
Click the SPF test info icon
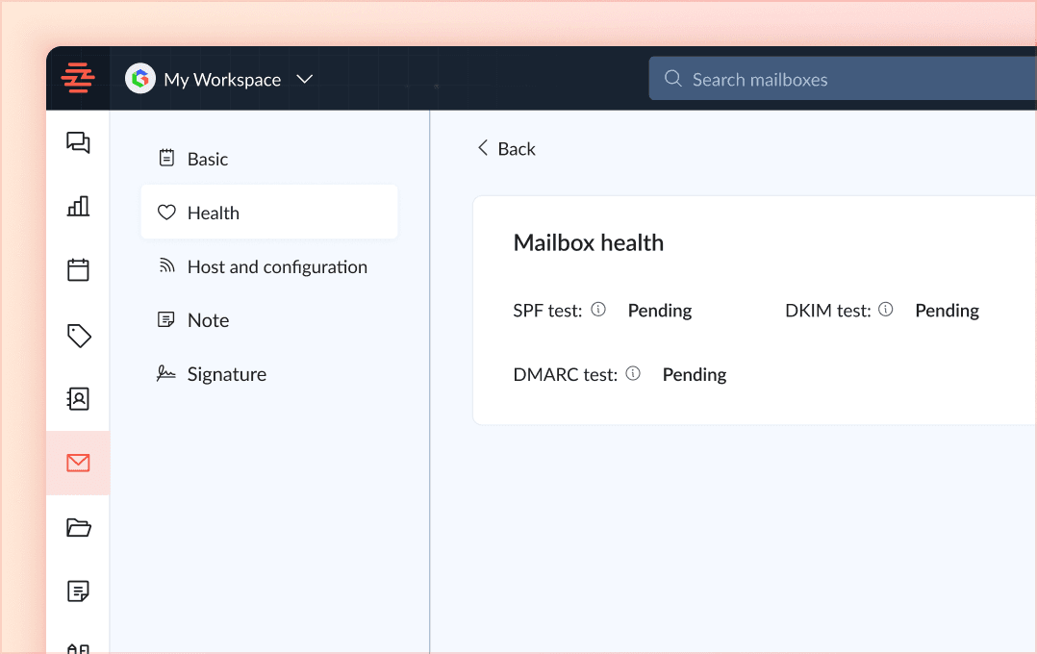pos(598,310)
